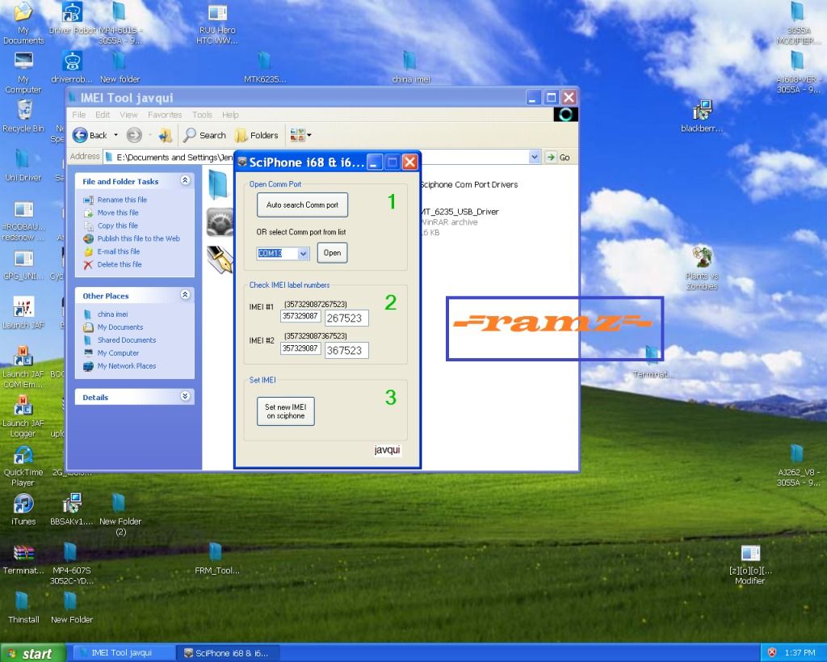Screen dimensions: 827x662
Task: Open the Views toolbar dropdown
Action: coord(300,135)
